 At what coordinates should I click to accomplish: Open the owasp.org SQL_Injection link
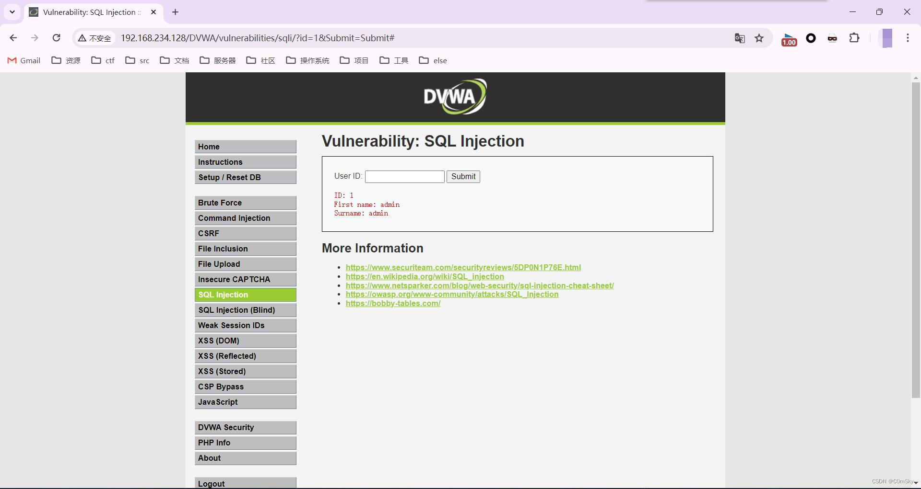click(x=452, y=294)
